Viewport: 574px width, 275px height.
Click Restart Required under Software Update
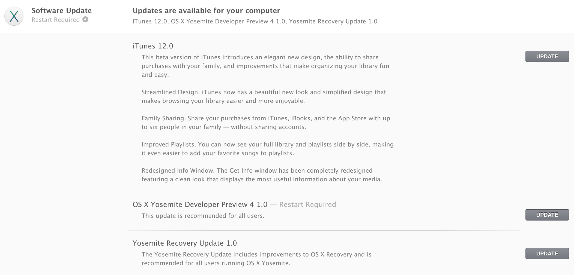coord(56,20)
